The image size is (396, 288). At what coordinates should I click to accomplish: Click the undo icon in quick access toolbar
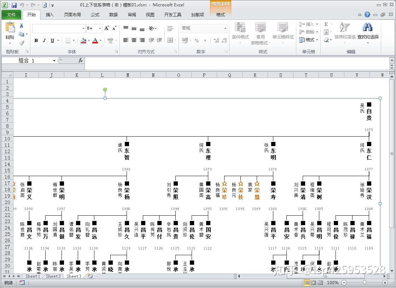[x=22, y=5]
